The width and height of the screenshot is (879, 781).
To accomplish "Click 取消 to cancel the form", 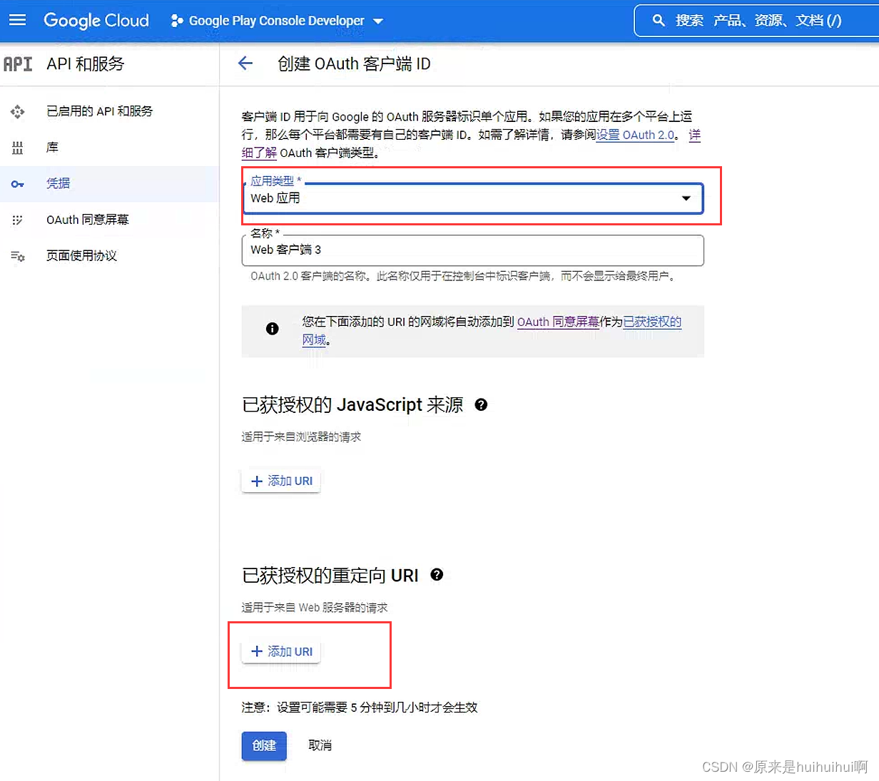I will tap(320, 745).
